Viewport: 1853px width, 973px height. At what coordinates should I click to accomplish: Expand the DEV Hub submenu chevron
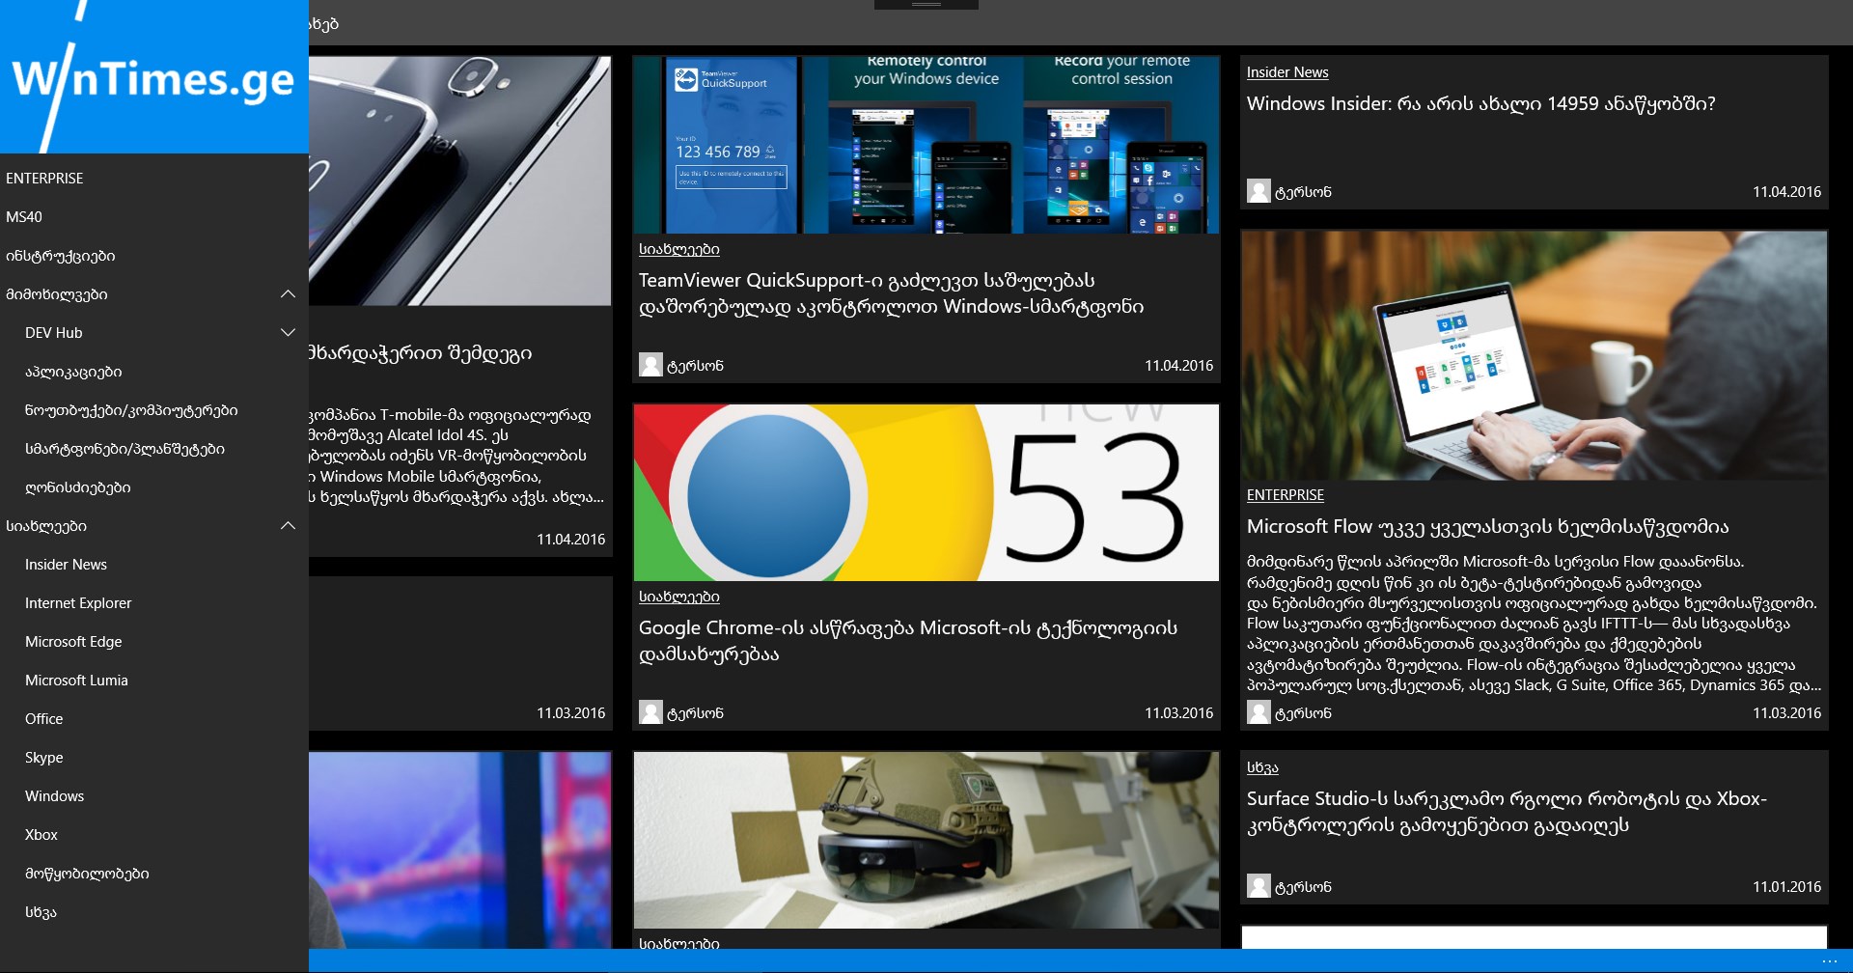288,333
